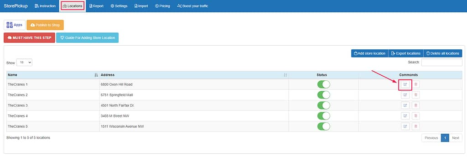Open the Show entries dropdown

(25, 63)
